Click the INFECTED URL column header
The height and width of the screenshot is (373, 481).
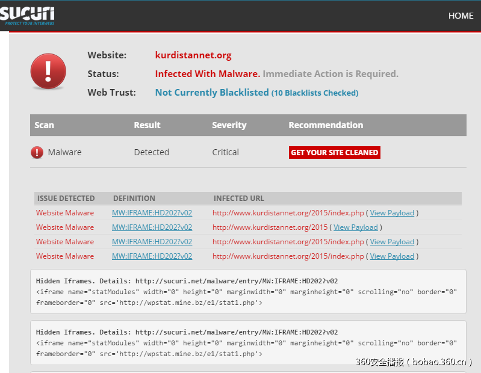(x=238, y=199)
